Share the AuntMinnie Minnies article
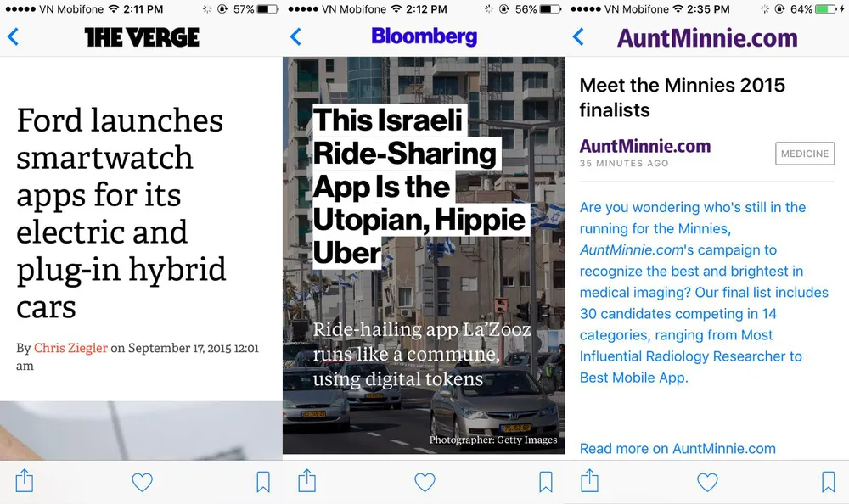This screenshot has height=504, width=849. tap(589, 481)
